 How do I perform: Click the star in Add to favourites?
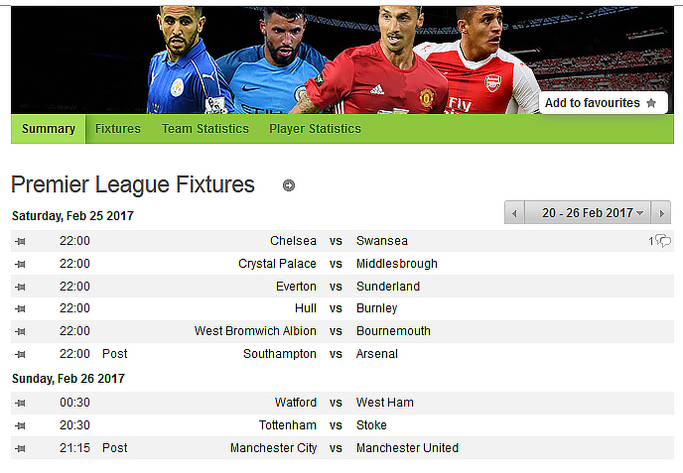point(651,103)
